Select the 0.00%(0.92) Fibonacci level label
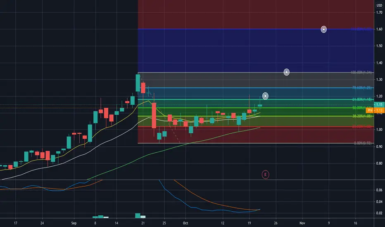The height and width of the screenshot is (227, 385). pyautogui.click(x=363, y=143)
